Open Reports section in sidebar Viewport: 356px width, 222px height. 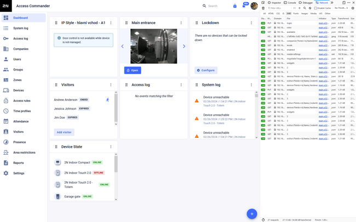(x=24, y=163)
